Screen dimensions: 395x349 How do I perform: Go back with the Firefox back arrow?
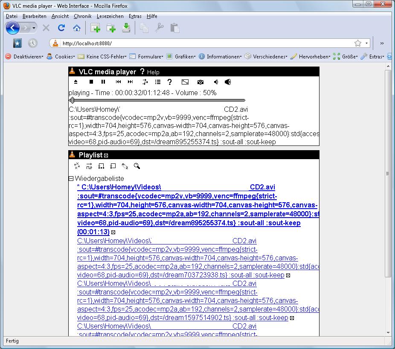pos(12,28)
